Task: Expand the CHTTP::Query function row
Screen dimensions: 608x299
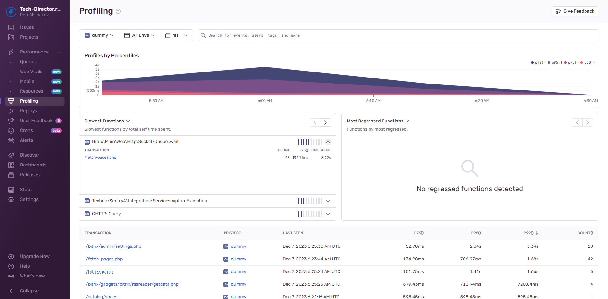Action: (328, 214)
